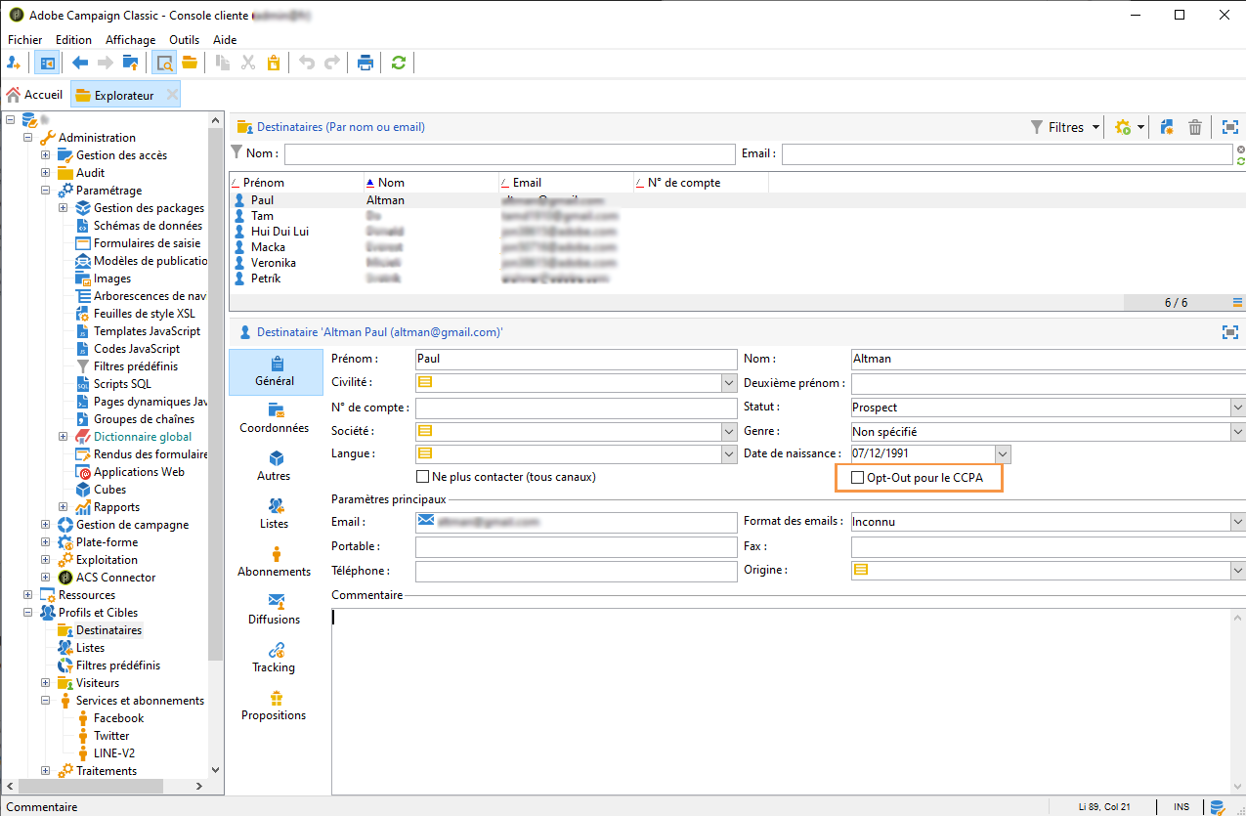Open the Filtres dropdown menu
This screenshot has width=1246, height=816.
1096,127
